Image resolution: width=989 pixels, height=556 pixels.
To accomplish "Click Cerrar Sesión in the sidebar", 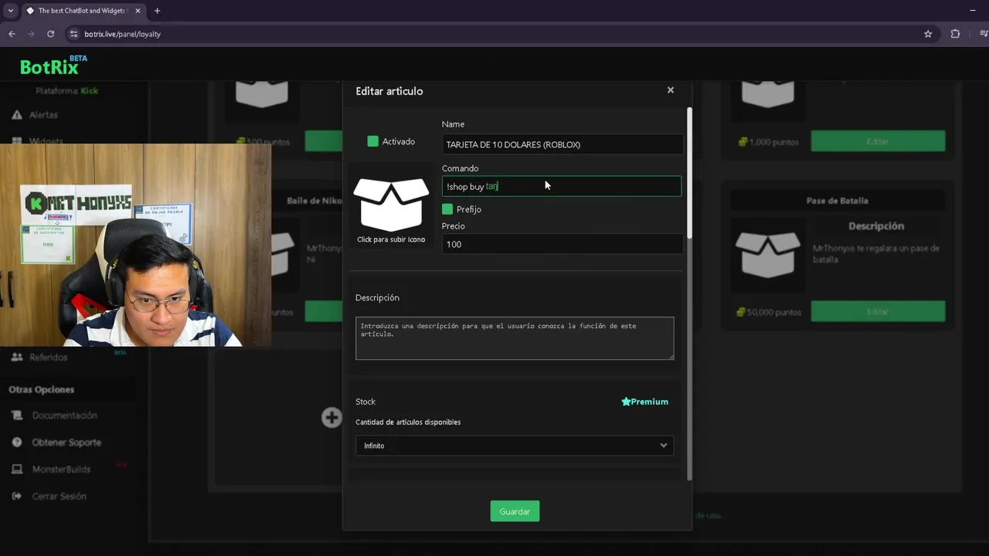I will [59, 497].
